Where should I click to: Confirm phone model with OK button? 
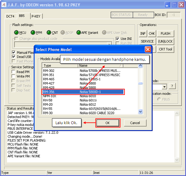pos(108,123)
